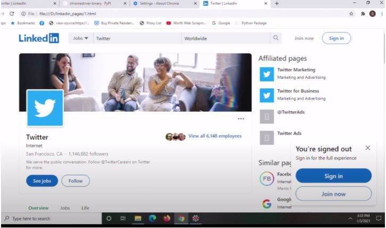Click the Twitter for Business page icon
The width and height of the screenshot is (386, 228).
tap(266, 95)
